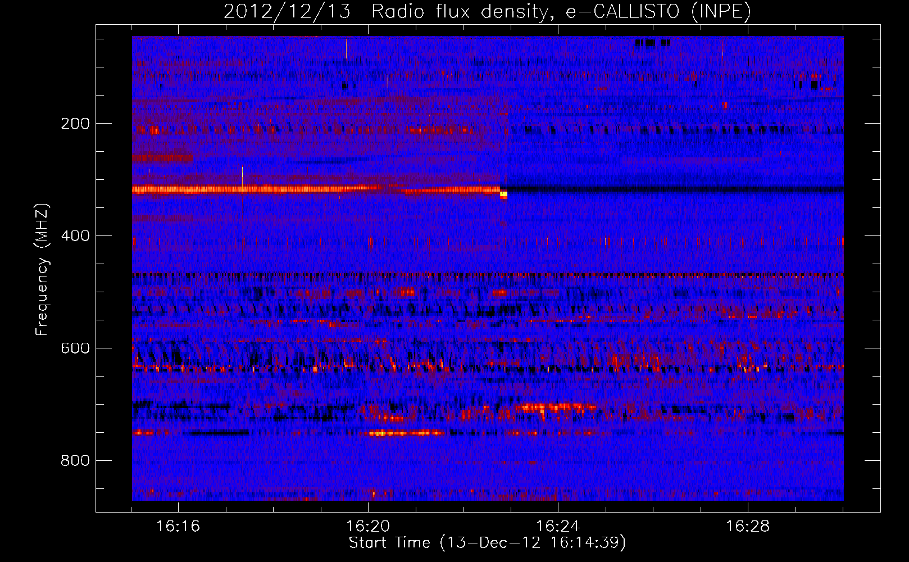Click the 600 frequency tick label
This screenshot has width=909, height=562.
(x=75, y=348)
